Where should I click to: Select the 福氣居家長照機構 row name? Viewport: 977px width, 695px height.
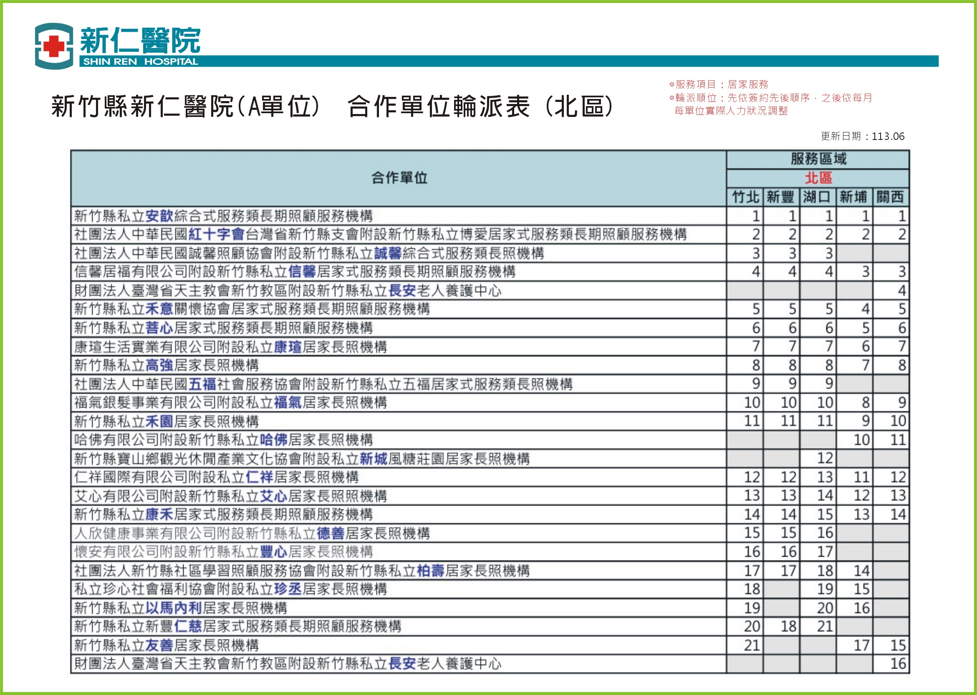click(230, 402)
